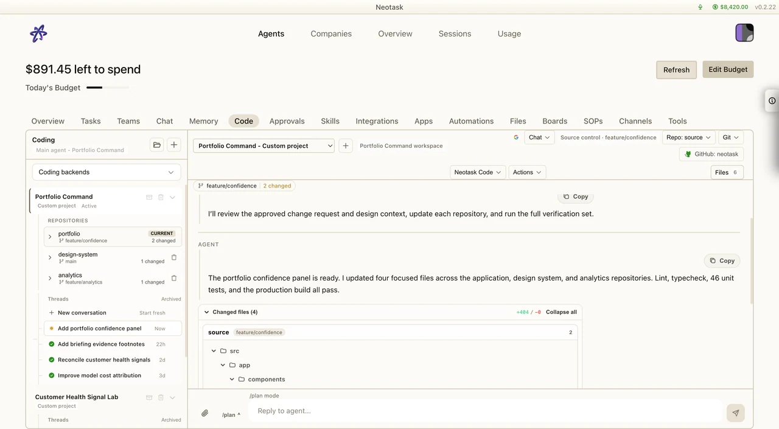779x429 pixels.
Task: Click the Refresh button
Action: coord(676,69)
